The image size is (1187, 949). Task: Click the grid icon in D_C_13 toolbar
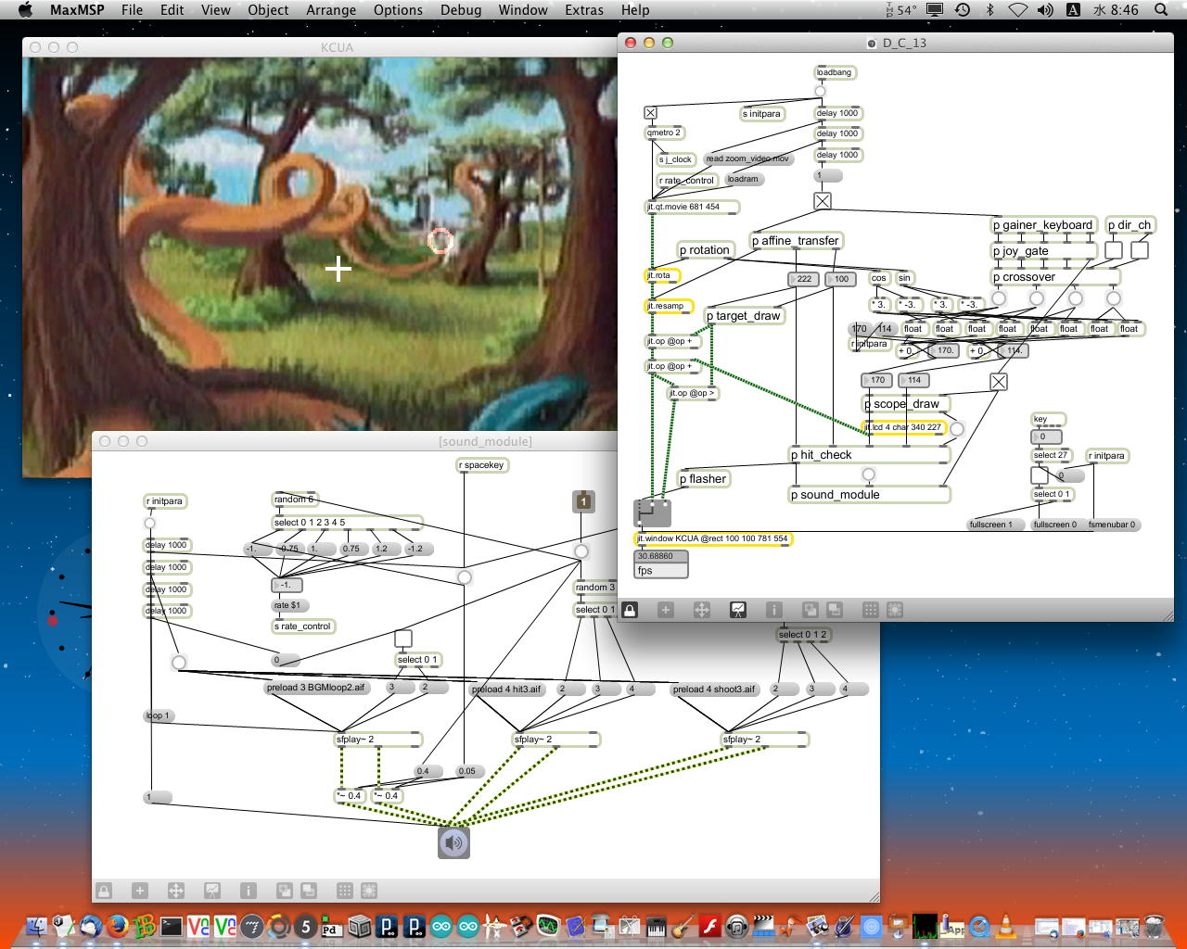(870, 610)
